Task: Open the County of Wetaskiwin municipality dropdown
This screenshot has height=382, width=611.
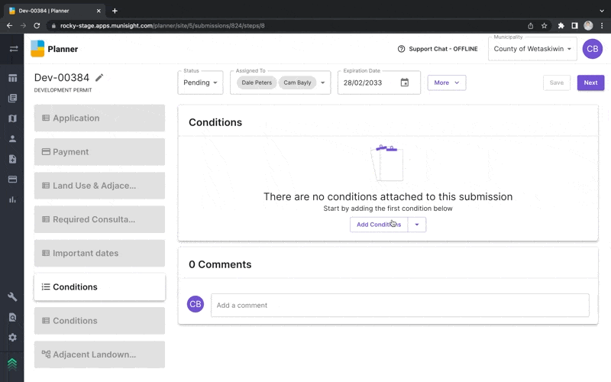Action: [532, 49]
